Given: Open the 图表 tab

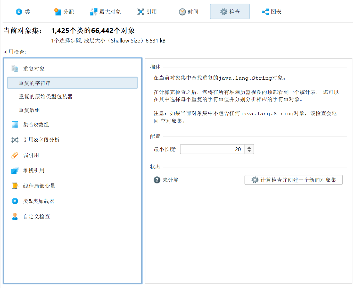Looking at the screenshot, I should coord(271,12).
